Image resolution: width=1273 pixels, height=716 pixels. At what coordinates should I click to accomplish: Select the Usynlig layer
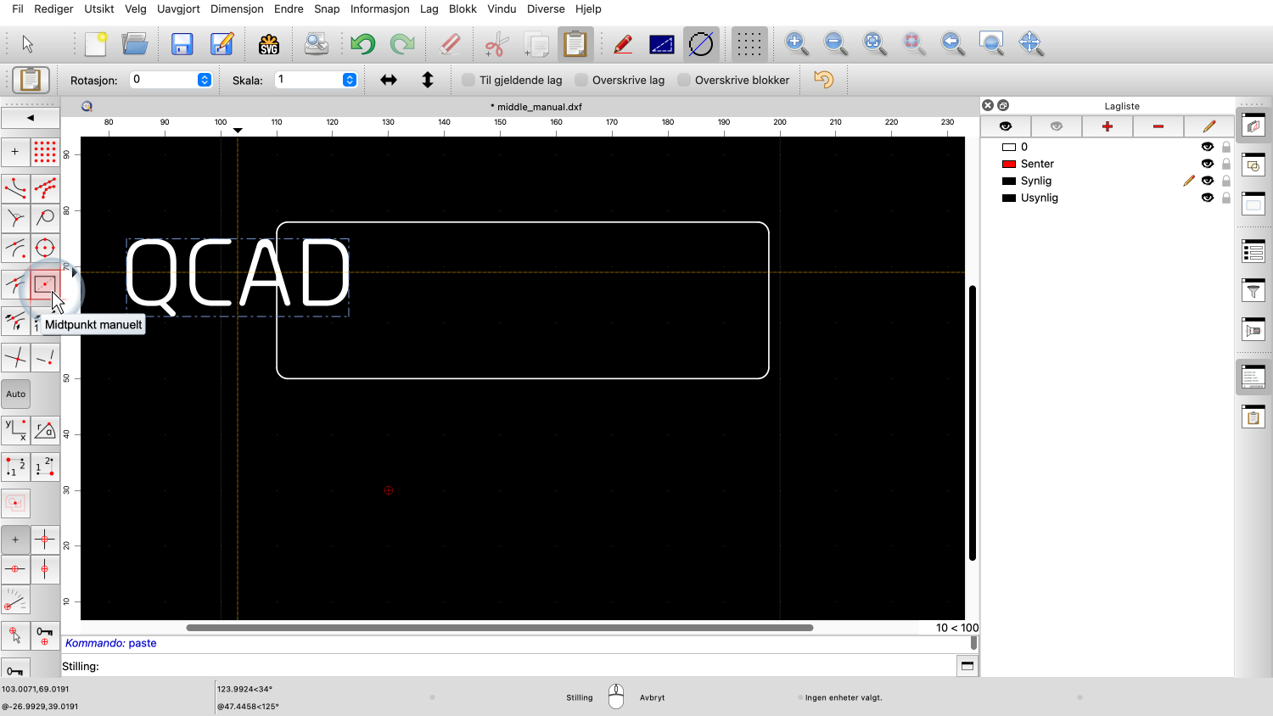(x=1039, y=198)
